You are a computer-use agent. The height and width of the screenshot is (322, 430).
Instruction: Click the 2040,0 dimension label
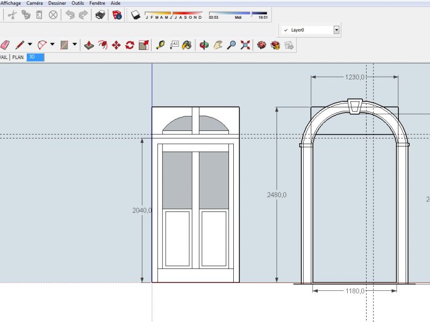pos(142,210)
